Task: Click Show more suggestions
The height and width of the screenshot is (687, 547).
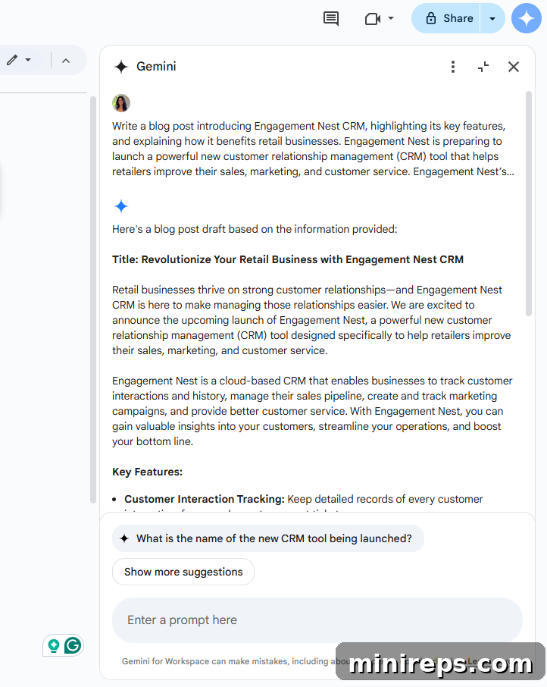Action: click(183, 571)
